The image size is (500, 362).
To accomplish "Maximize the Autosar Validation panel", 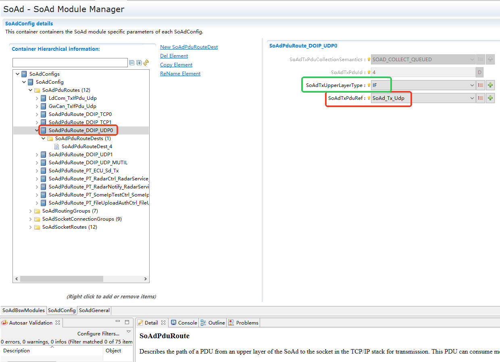I will [127, 322].
